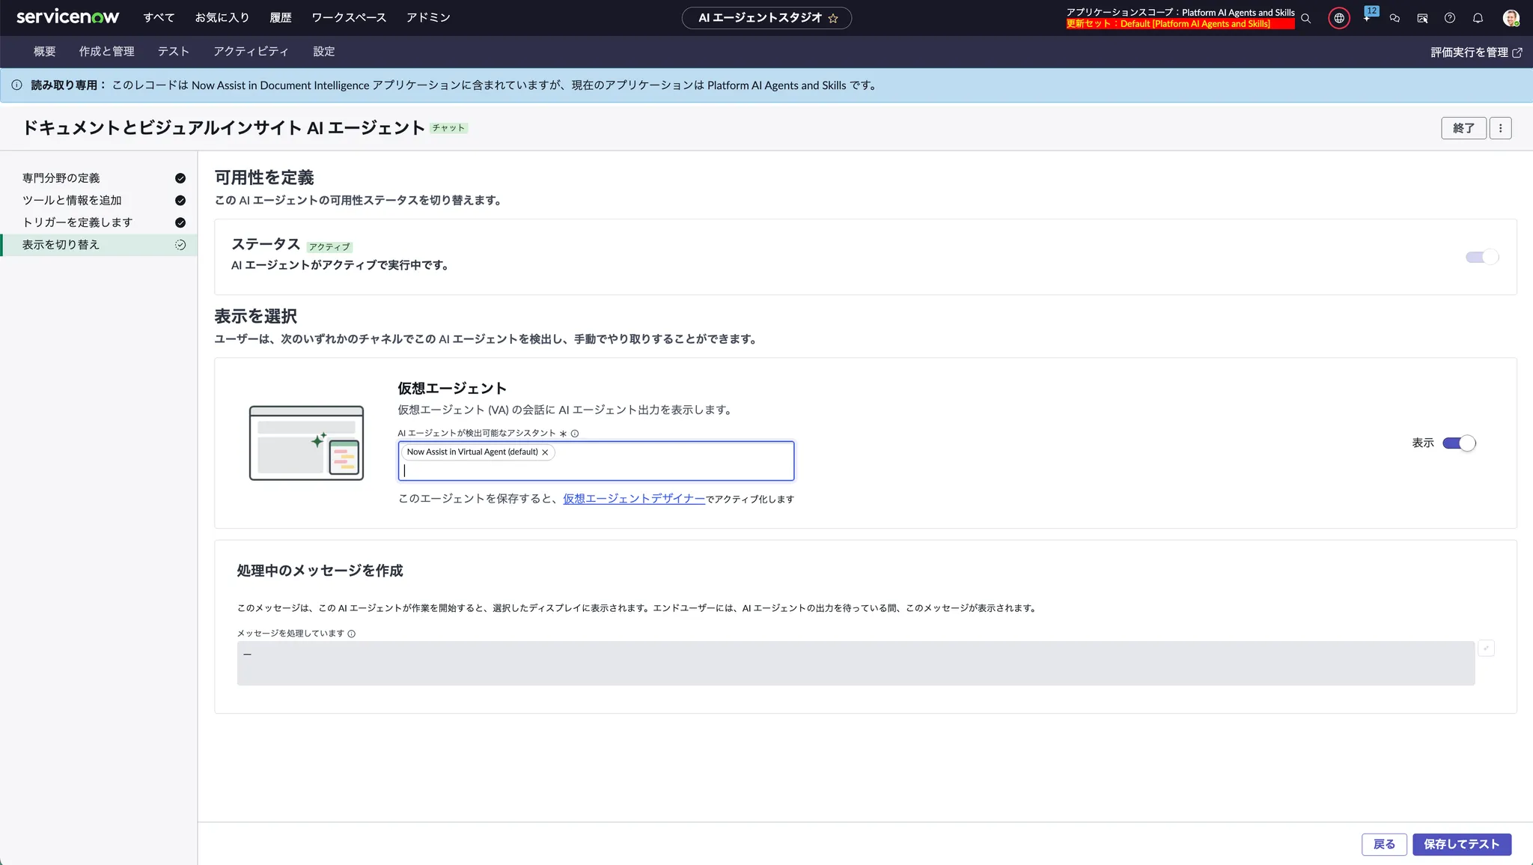Click the globe application scope icon
Image resolution: width=1533 pixels, height=865 pixels.
(1339, 18)
